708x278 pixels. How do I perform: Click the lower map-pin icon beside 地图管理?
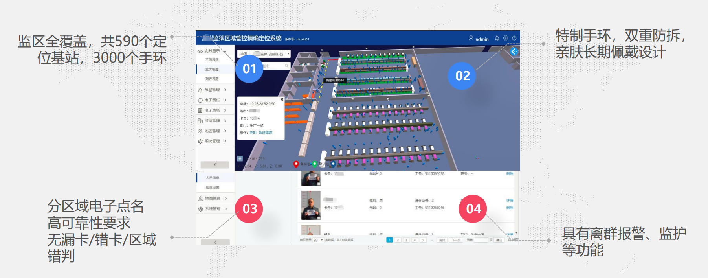[x=201, y=199]
